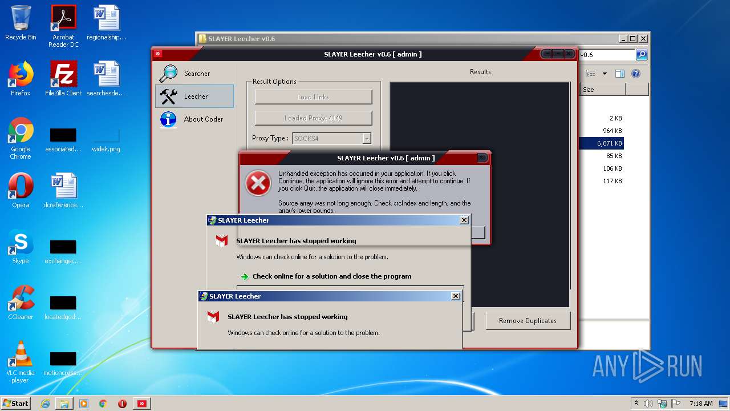Click Explorer change view icon
This screenshot has height=411, width=730.
tap(591, 74)
